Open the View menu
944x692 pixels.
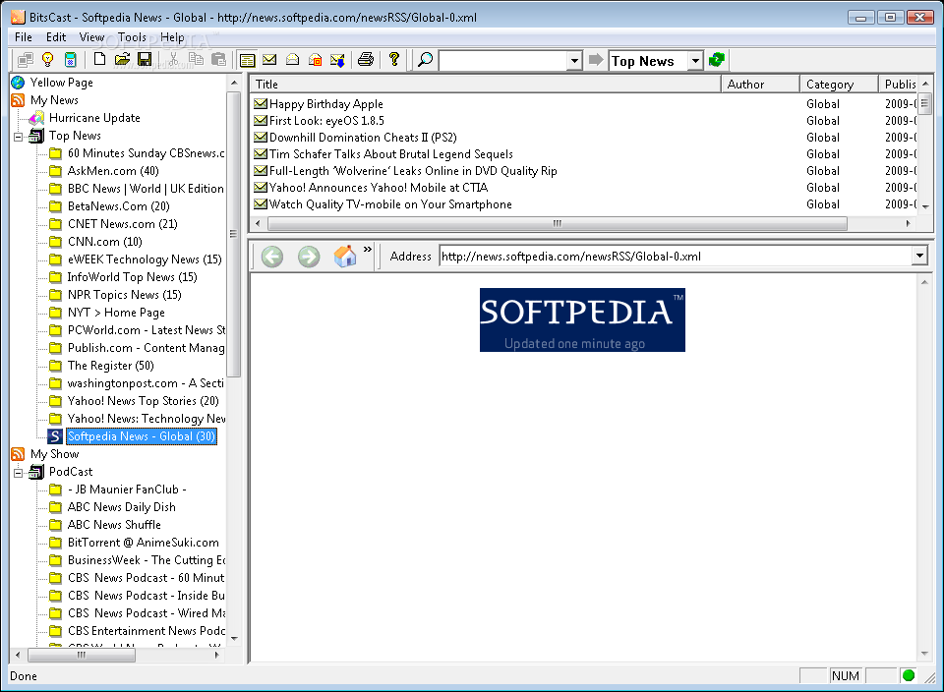[91, 37]
